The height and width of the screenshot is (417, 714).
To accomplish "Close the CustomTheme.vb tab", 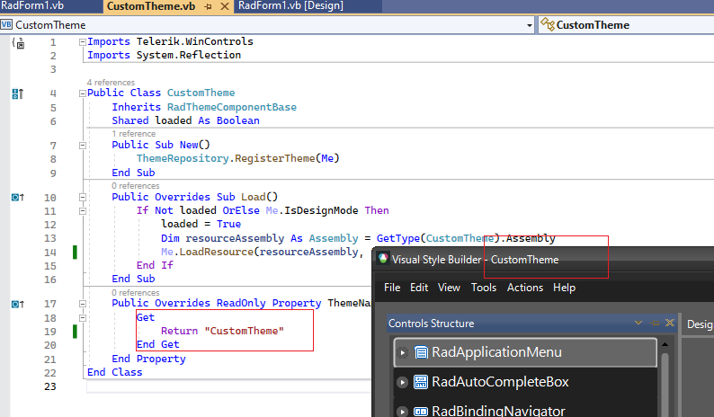I will tap(225, 6).
